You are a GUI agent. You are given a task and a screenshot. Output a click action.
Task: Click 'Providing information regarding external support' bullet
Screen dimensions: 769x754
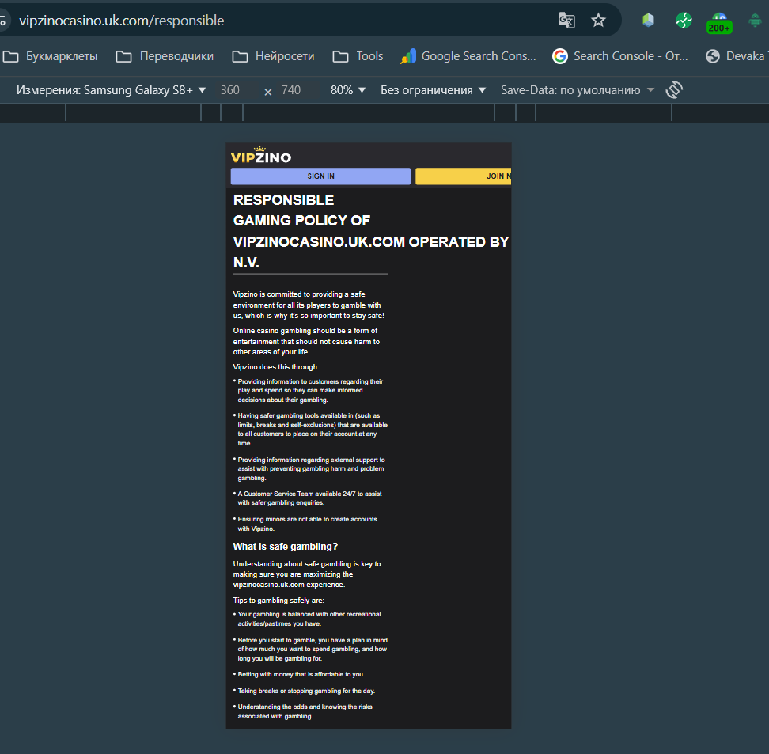click(311, 469)
